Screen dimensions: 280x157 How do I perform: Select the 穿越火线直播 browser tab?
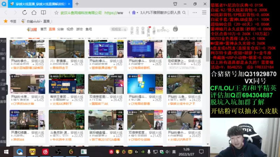click(40, 4)
